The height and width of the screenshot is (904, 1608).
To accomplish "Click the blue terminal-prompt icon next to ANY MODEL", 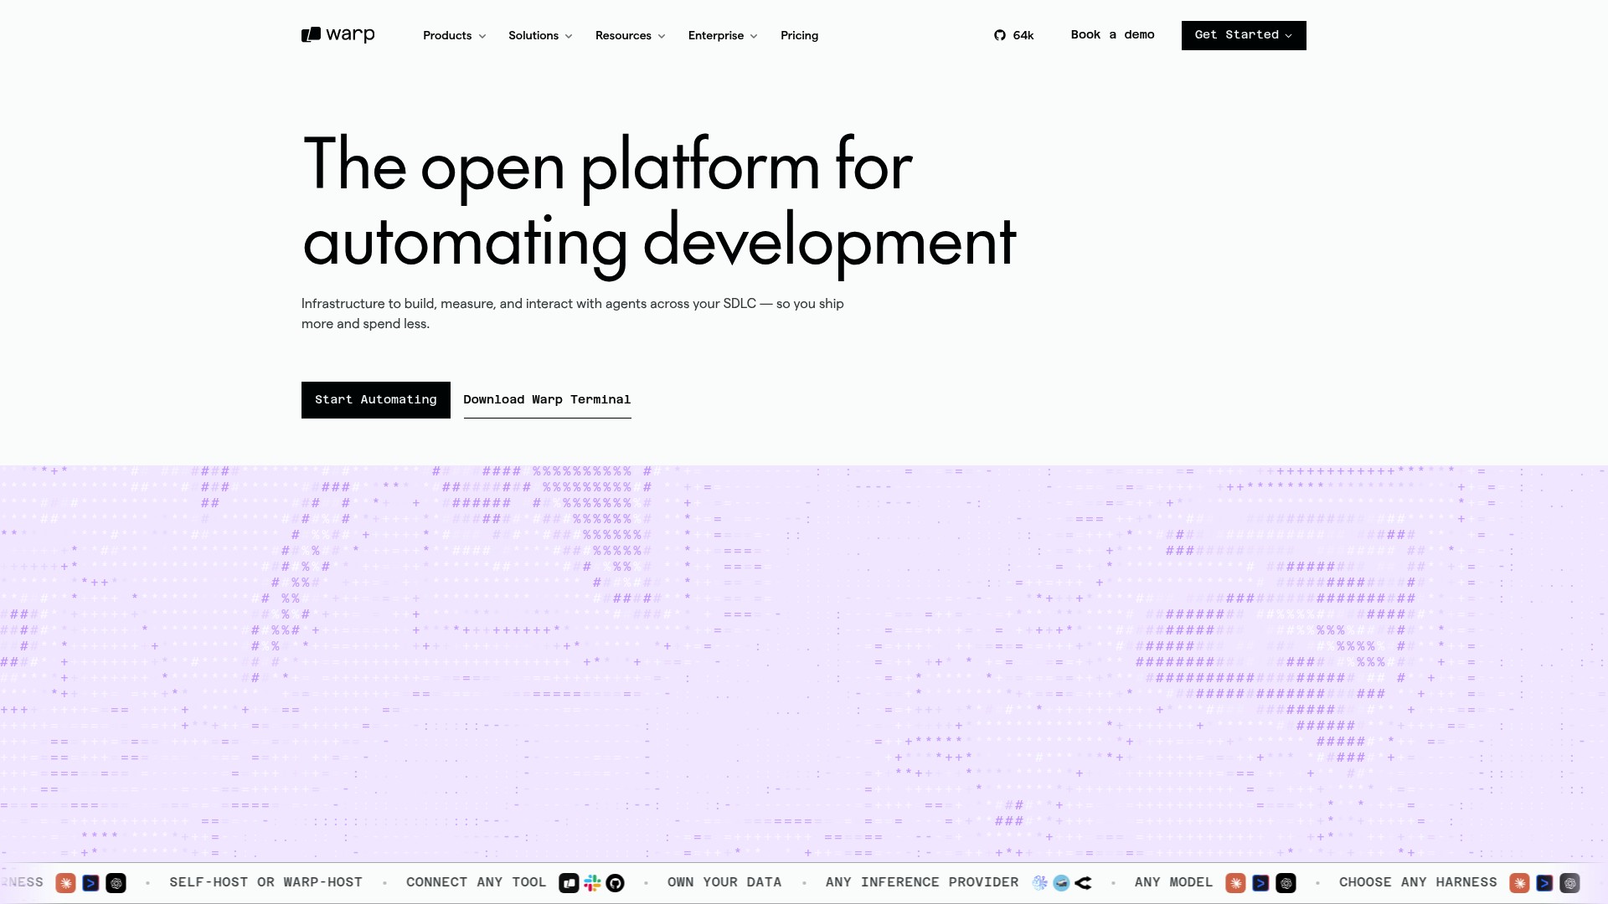I will (1260, 883).
